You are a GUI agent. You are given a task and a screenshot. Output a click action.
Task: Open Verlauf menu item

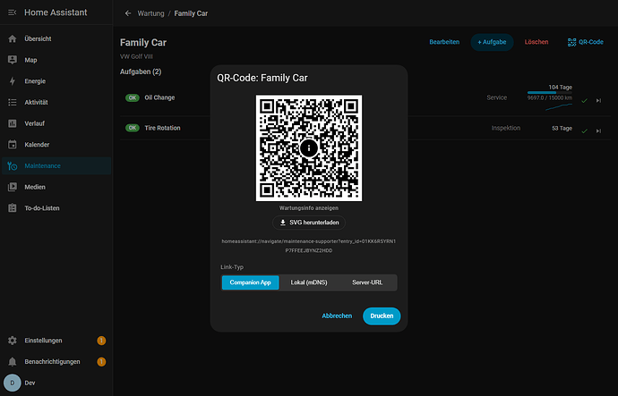pyautogui.click(x=56, y=123)
